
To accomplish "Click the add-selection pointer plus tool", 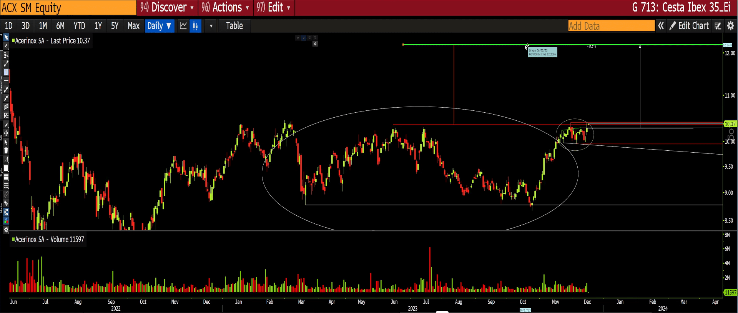I will (x=6, y=142).
